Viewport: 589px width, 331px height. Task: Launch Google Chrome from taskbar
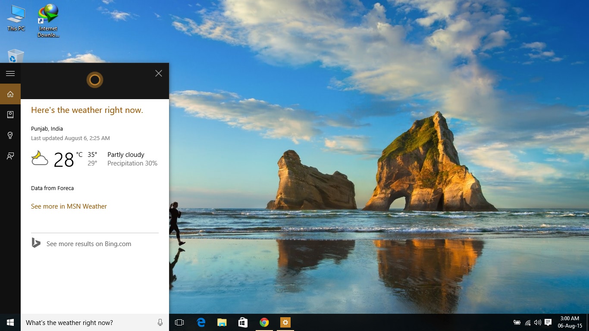coord(264,322)
